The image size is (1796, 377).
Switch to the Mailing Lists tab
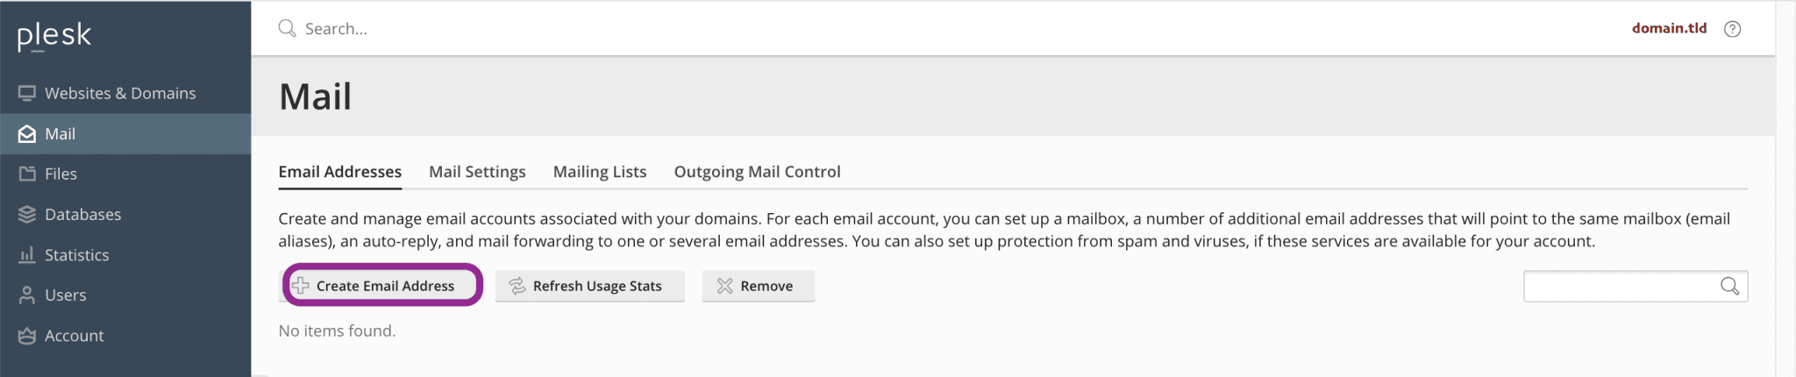pos(600,172)
